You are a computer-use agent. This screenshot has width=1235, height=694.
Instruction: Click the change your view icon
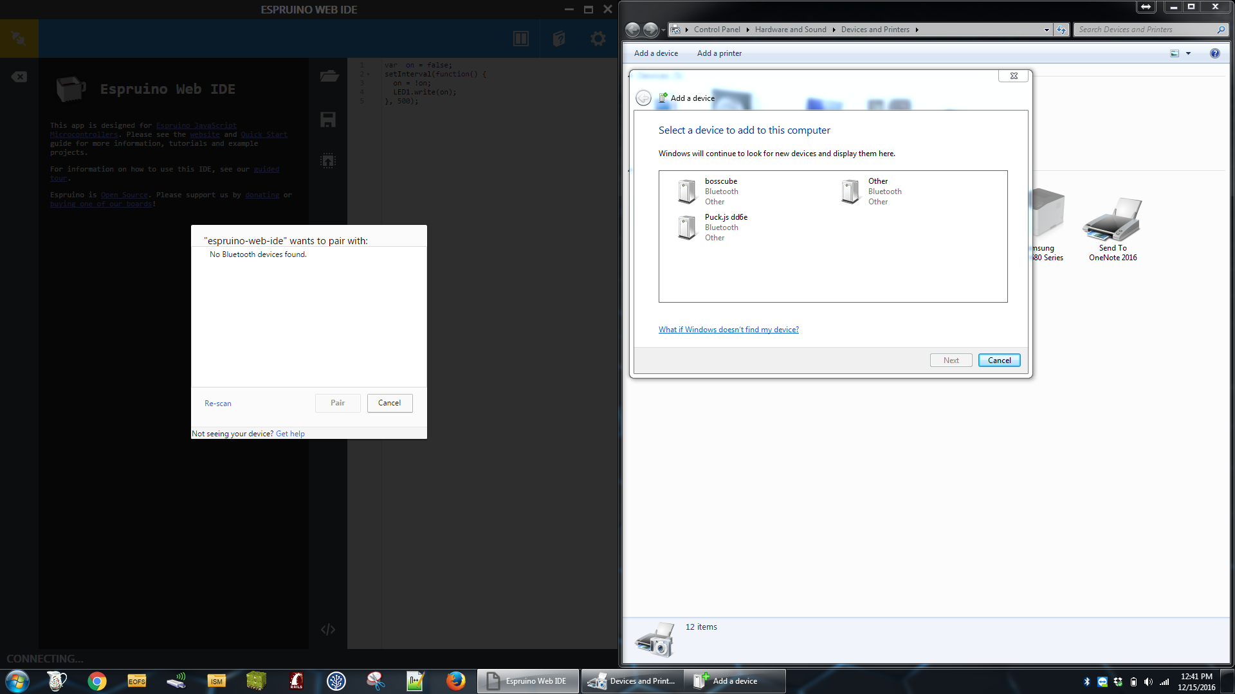(1175, 53)
